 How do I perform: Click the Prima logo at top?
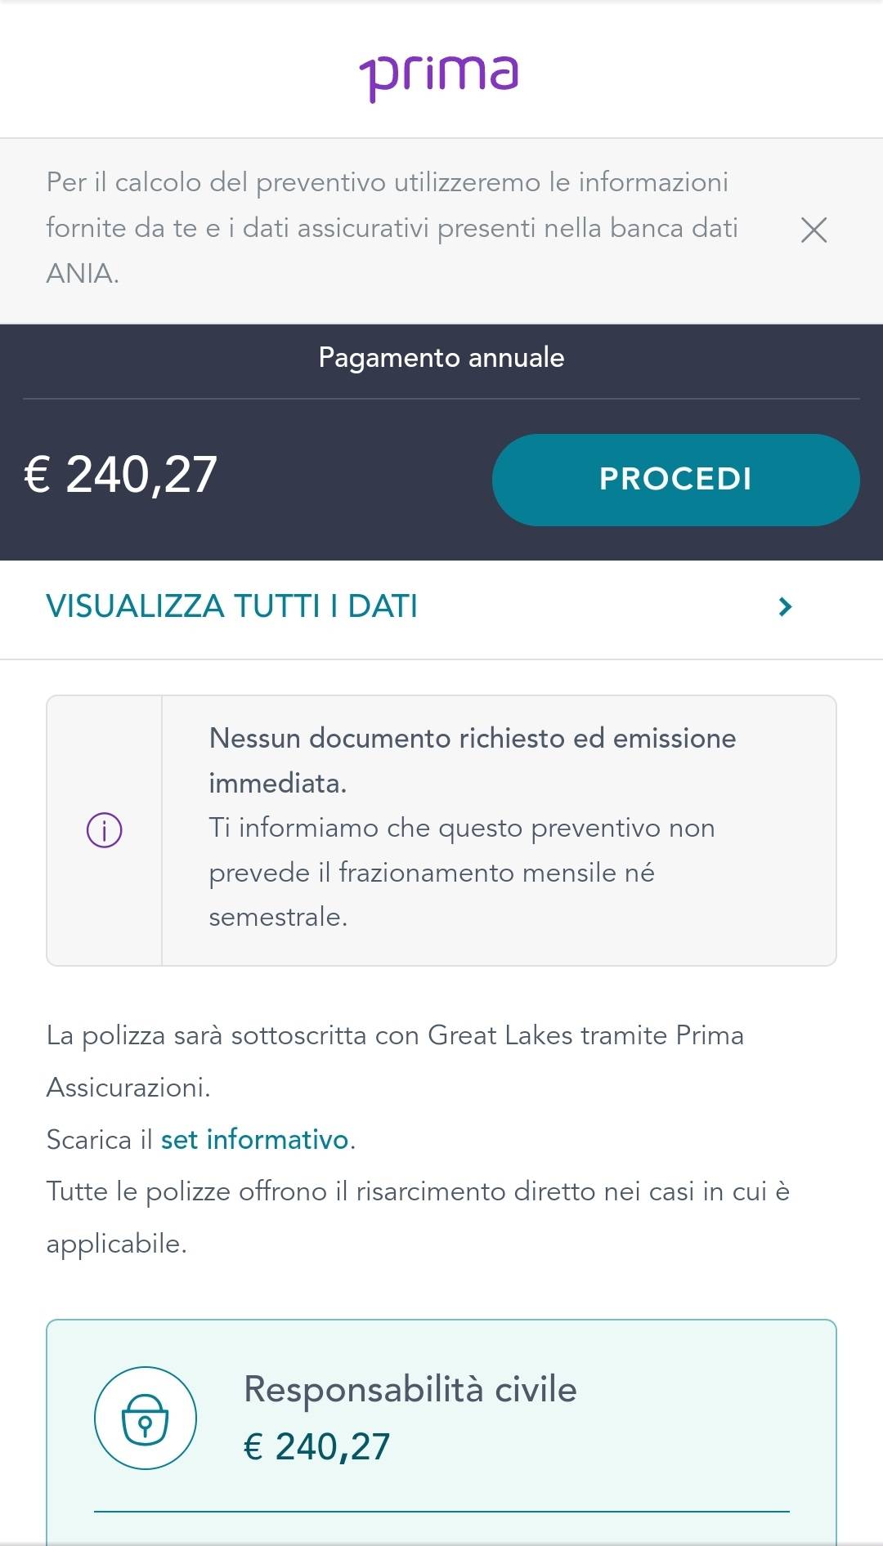coord(440,77)
